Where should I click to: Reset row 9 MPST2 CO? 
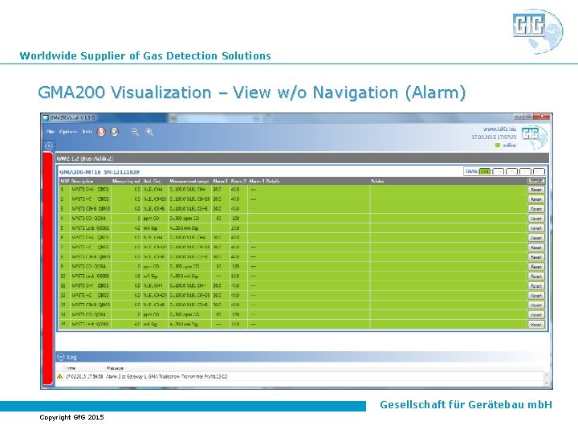[x=536, y=267]
